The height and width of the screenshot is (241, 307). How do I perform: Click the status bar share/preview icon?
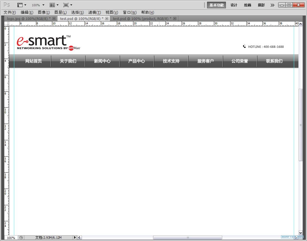21,238
